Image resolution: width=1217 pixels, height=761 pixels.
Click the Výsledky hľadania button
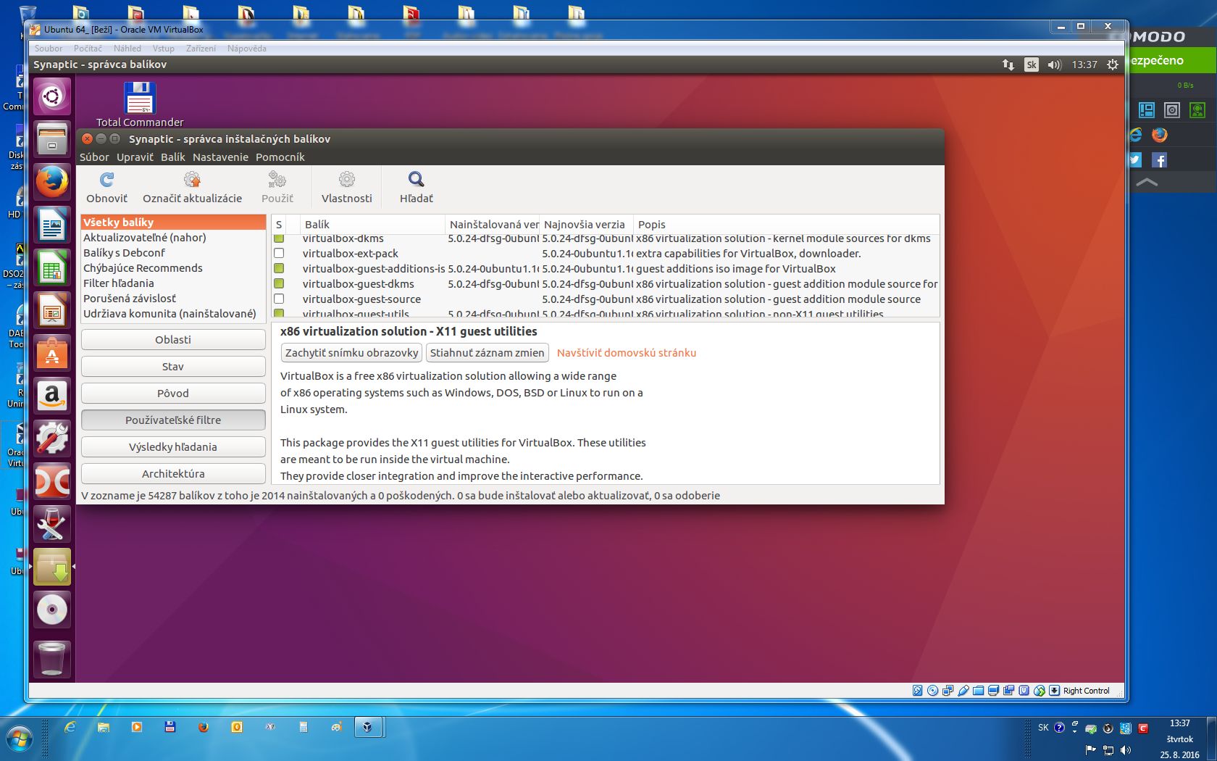point(173,446)
